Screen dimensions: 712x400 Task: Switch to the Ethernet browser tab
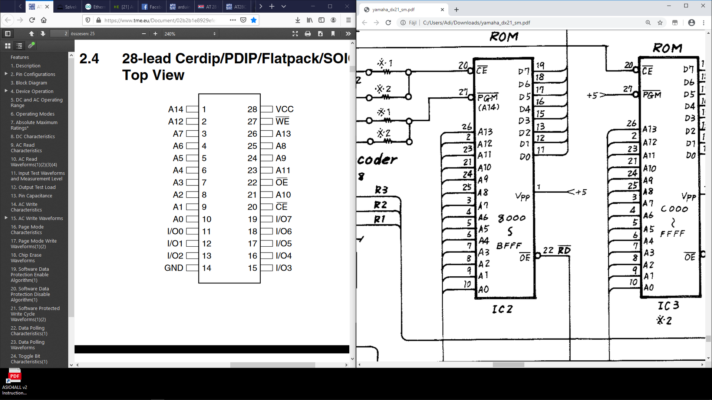[96, 7]
